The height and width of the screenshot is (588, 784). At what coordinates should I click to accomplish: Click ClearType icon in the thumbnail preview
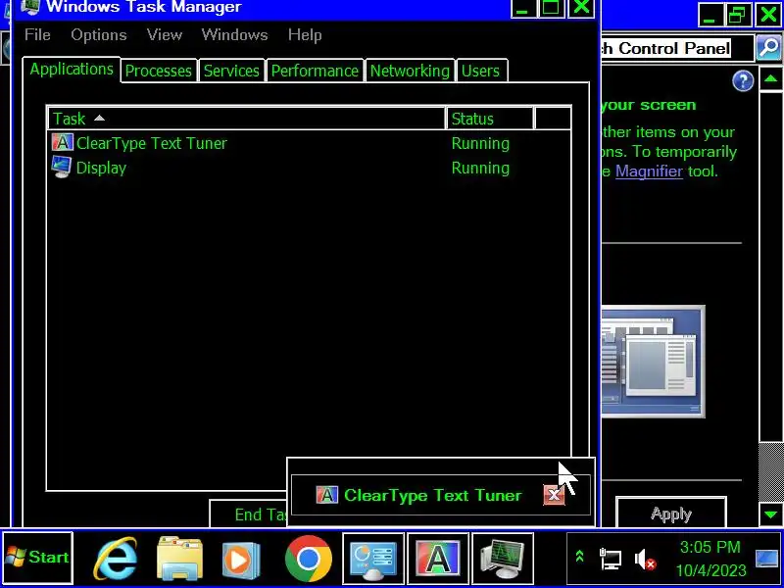(x=327, y=495)
